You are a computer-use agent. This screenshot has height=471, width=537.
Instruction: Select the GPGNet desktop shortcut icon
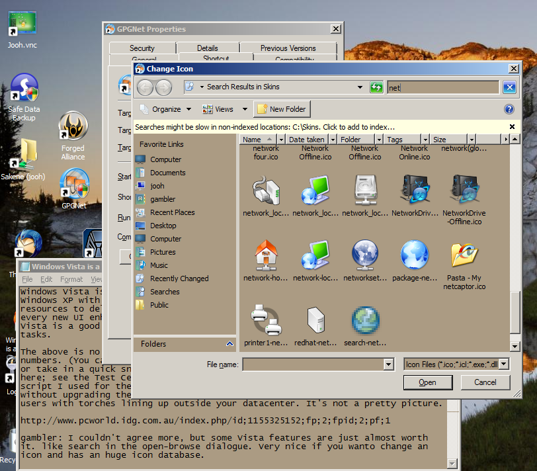pos(74,189)
